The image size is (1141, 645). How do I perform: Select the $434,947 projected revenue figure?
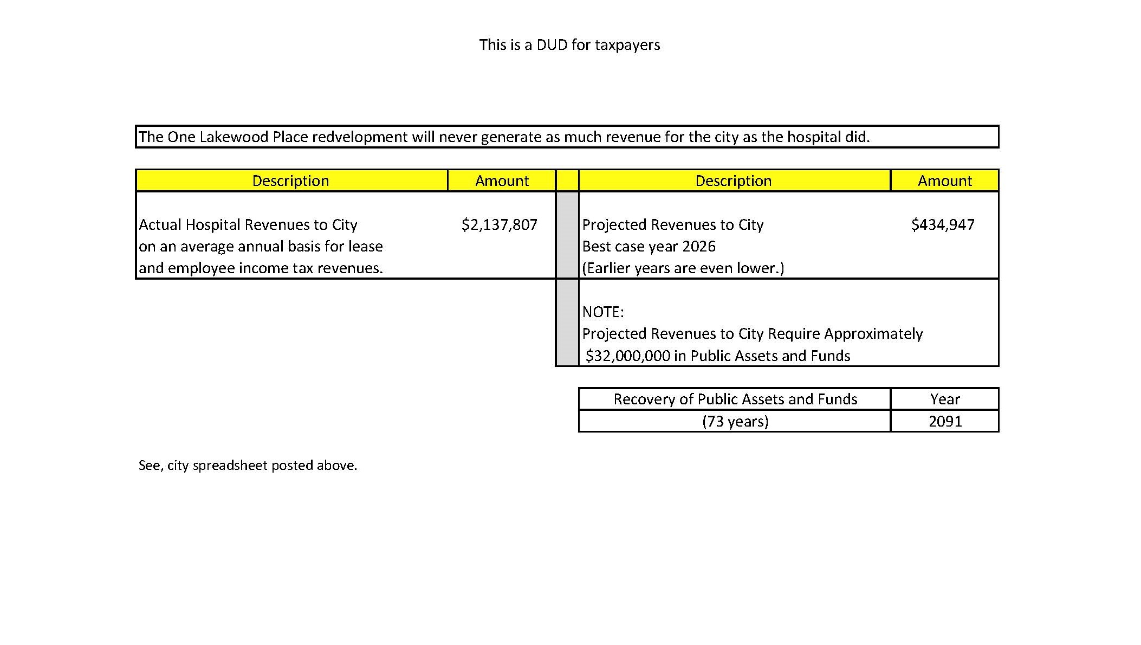pyautogui.click(x=943, y=224)
